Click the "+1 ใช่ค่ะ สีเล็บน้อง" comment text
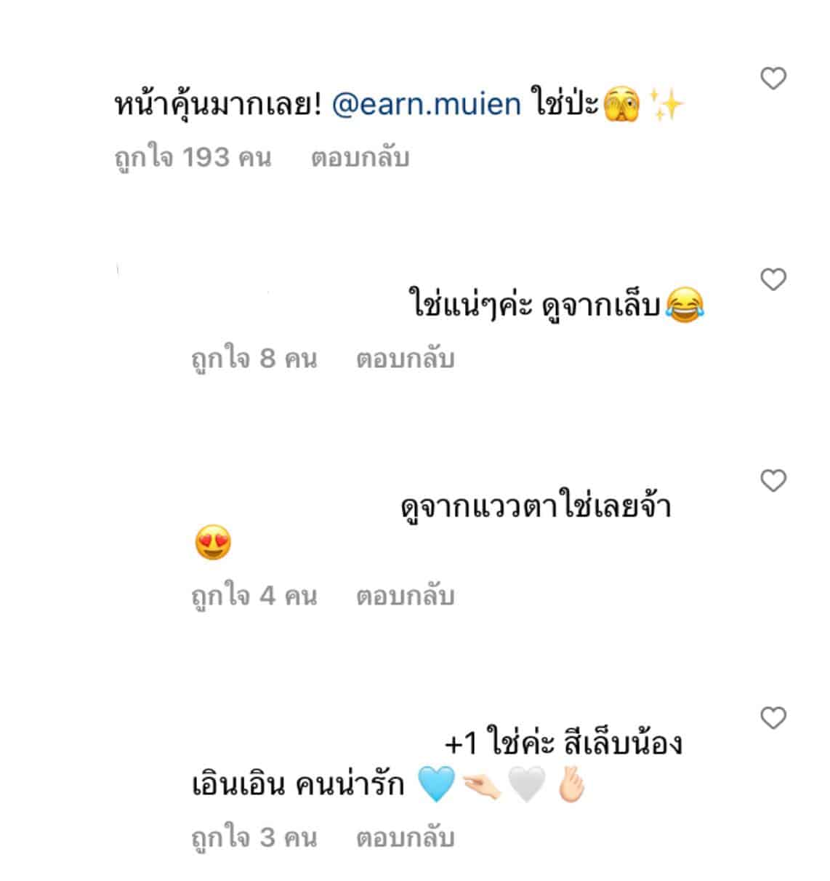 pos(563,744)
